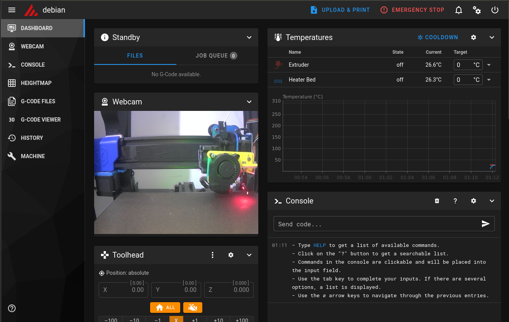Click the Cooldown button

(x=438, y=37)
